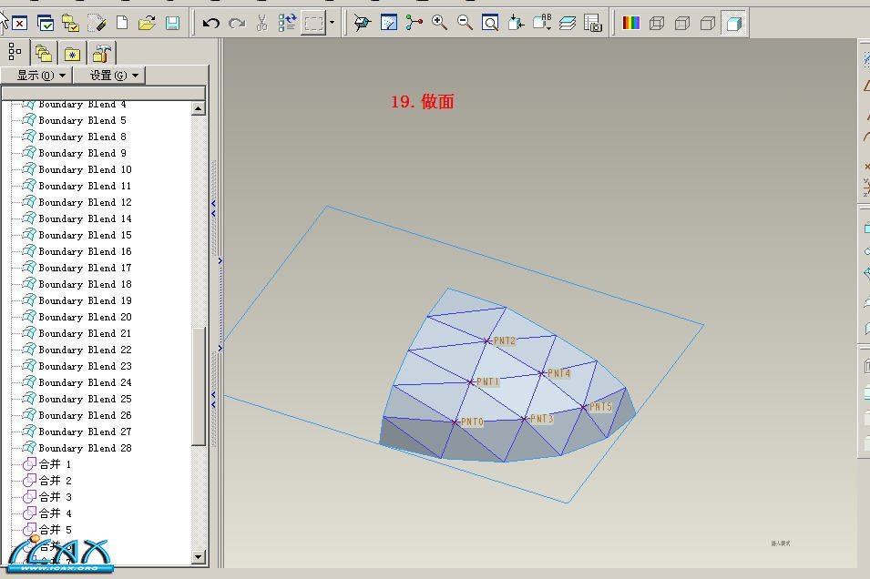Click the Zoom Out magnifier icon
This screenshot has height=579, width=870.
click(x=465, y=24)
